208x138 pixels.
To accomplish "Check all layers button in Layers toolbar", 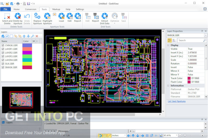I will tap(7, 36).
